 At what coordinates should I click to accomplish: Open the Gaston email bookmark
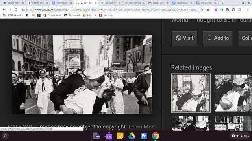tap(52, 16)
